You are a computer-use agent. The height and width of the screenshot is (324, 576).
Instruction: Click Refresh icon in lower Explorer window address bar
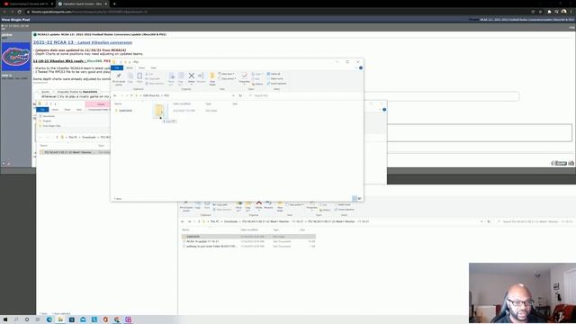489,221
